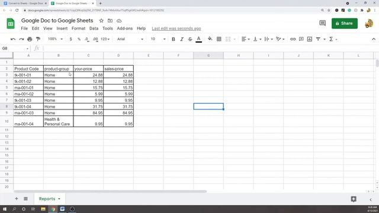Decrease decimal places icon
Viewport: 379px width, 213px height.
click(x=87, y=39)
